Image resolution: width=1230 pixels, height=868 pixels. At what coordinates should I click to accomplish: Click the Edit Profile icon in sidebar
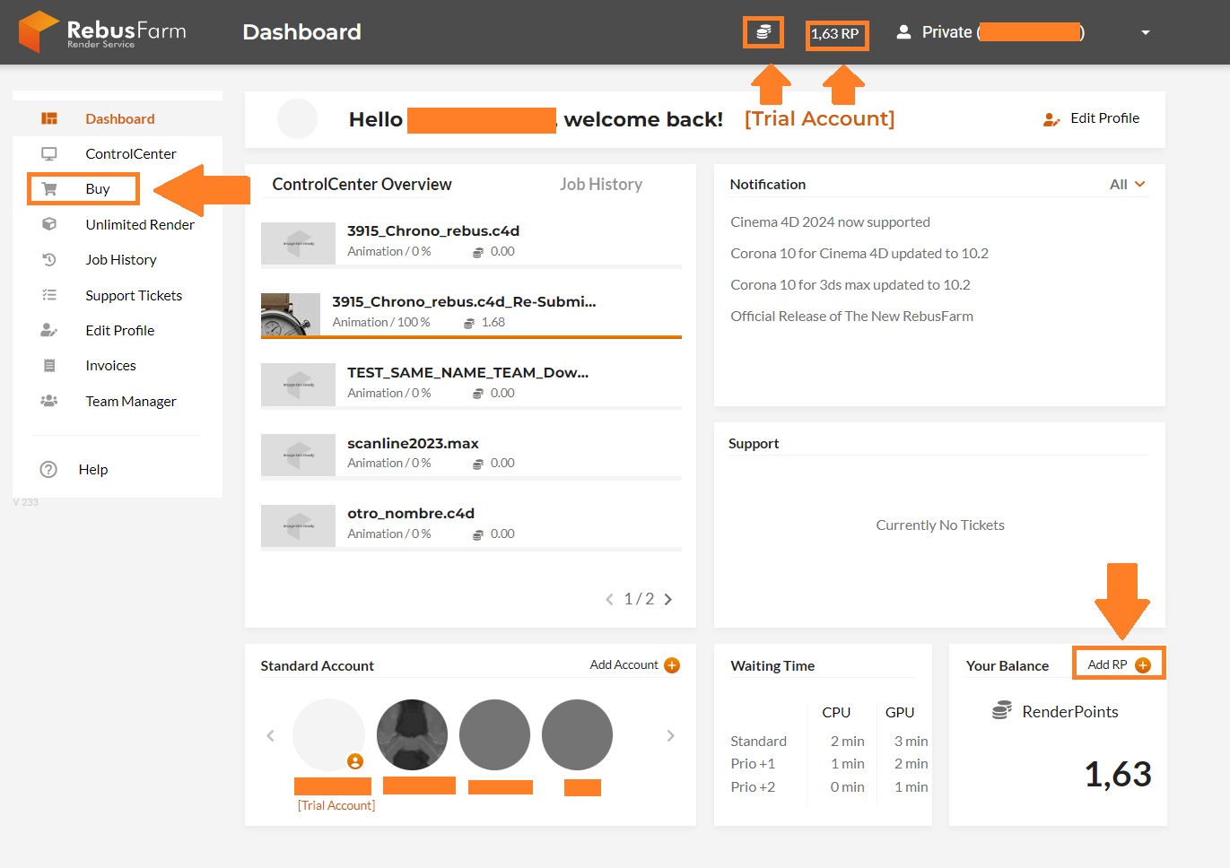[49, 330]
